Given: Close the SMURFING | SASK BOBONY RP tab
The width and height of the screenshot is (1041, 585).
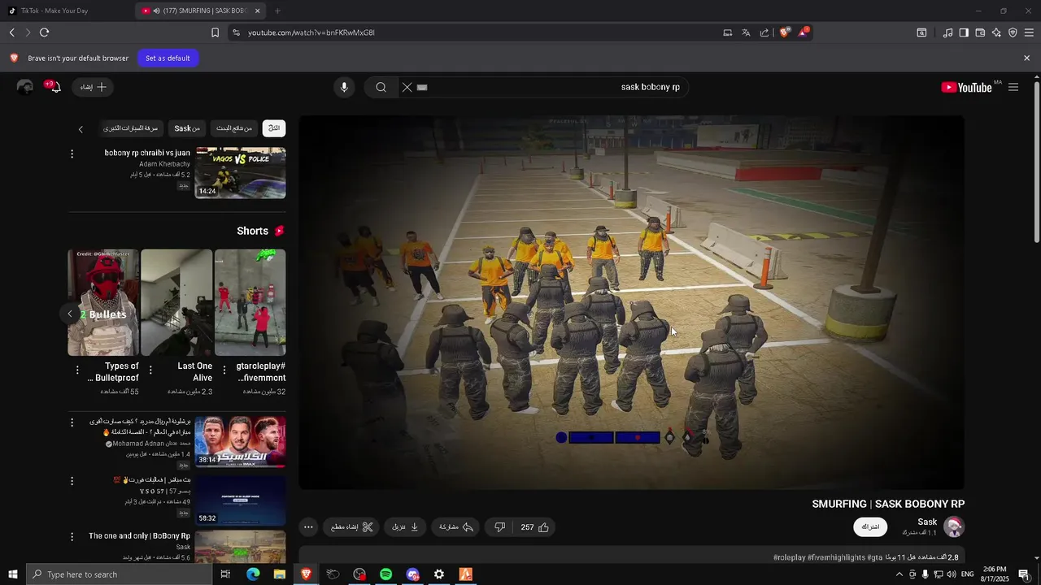Looking at the screenshot, I should tap(258, 11).
